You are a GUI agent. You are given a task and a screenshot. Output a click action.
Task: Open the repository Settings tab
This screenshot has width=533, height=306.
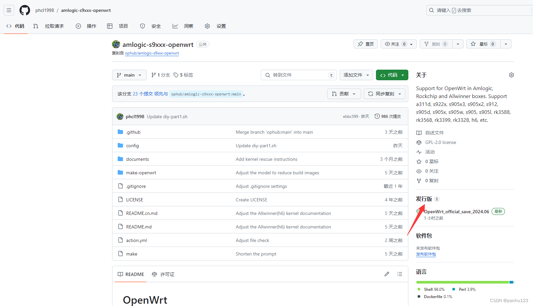point(215,26)
